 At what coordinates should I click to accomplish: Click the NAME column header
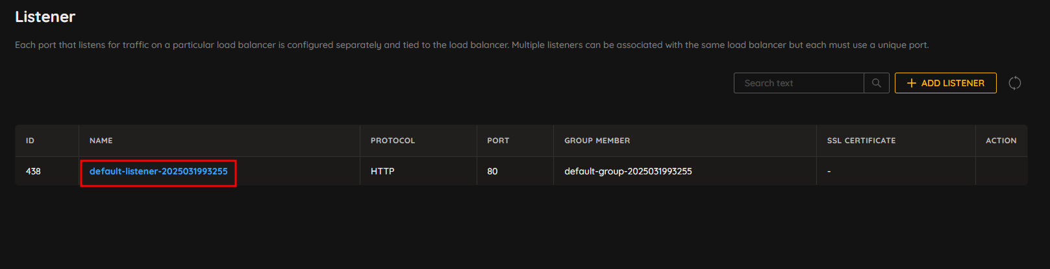point(101,141)
